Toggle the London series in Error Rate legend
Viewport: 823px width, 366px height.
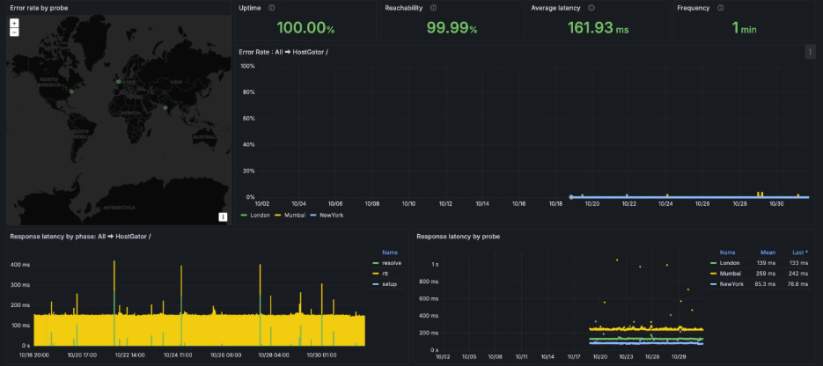tap(260, 215)
